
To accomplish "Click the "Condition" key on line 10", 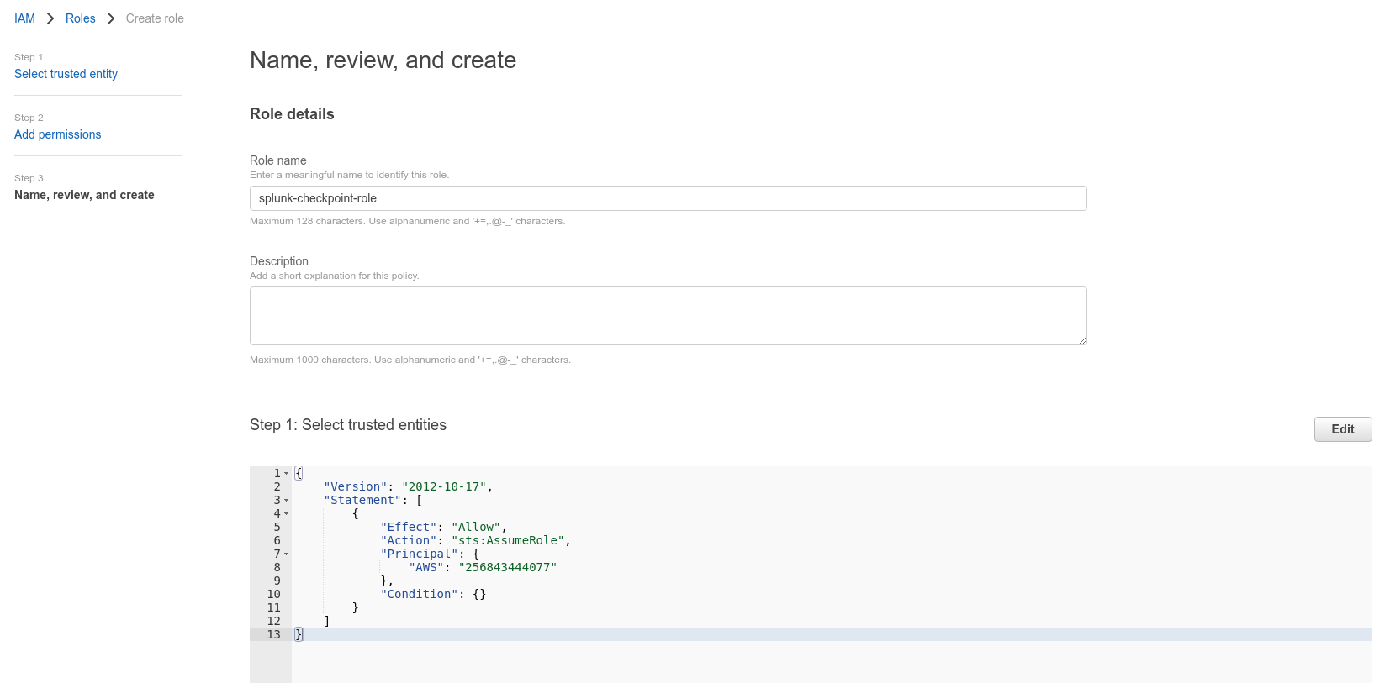I will point(419,594).
